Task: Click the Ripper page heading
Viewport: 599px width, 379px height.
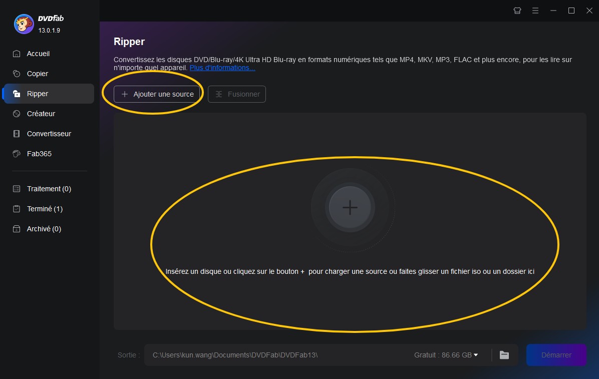Action: coord(129,41)
